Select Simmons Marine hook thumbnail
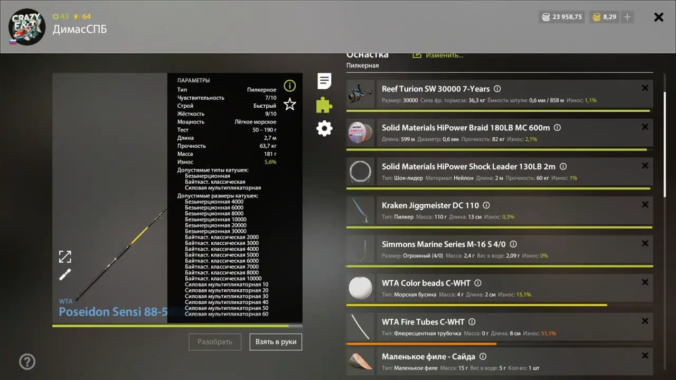The image size is (676, 380). click(x=361, y=249)
